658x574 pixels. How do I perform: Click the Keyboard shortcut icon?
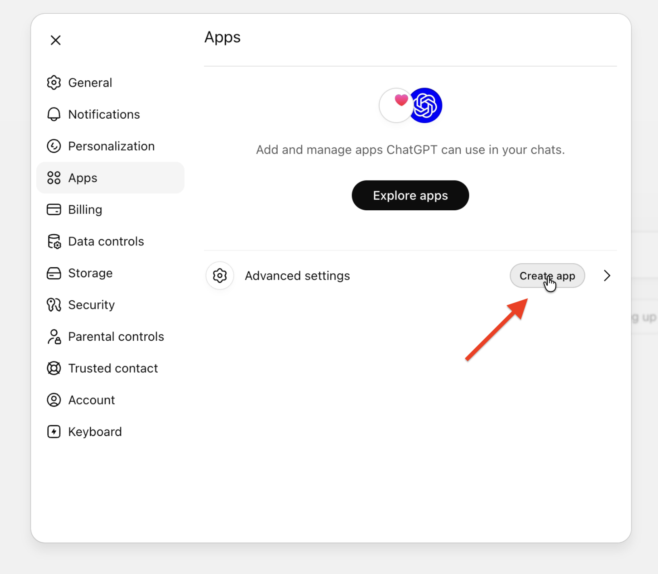click(x=54, y=432)
